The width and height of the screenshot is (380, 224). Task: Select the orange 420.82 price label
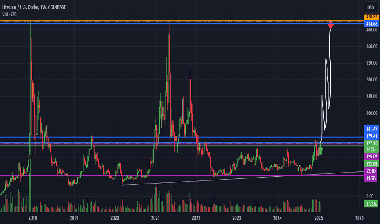(x=371, y=17)
